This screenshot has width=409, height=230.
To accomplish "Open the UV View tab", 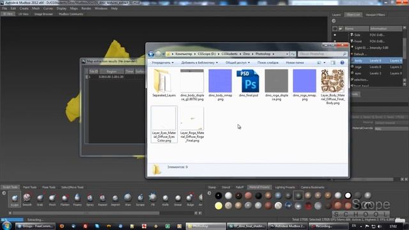I will 24,14.
